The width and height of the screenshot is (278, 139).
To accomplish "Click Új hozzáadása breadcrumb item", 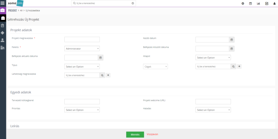I will [33, 10].
